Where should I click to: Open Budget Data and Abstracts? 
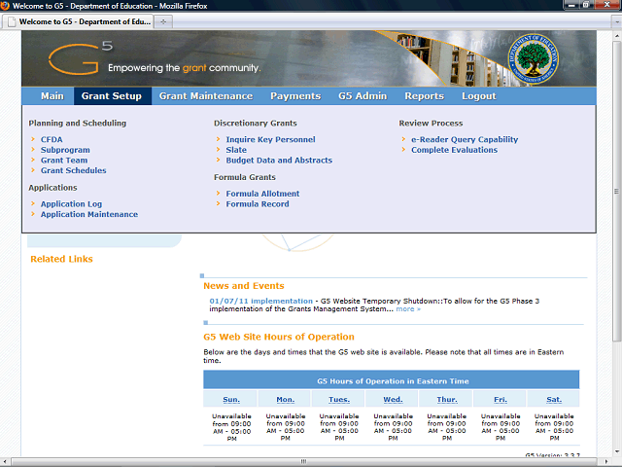pyautogui.click(x=279, y=160)
